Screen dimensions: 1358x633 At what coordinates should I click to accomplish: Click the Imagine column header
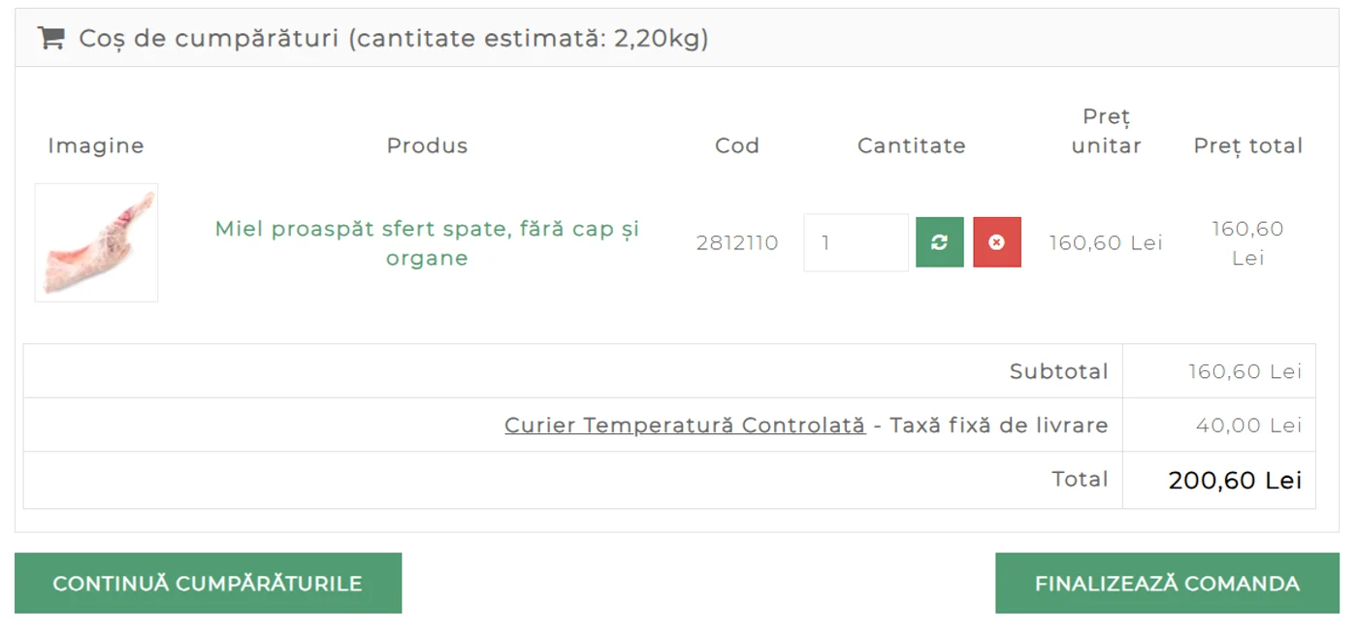pos(96,145)
